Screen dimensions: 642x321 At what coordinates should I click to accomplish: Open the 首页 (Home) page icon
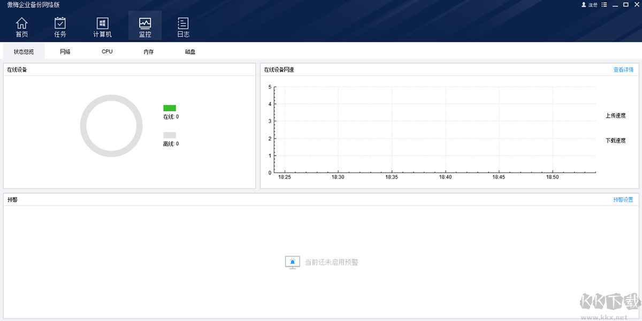pyautogui.click(x=21, y=26)
